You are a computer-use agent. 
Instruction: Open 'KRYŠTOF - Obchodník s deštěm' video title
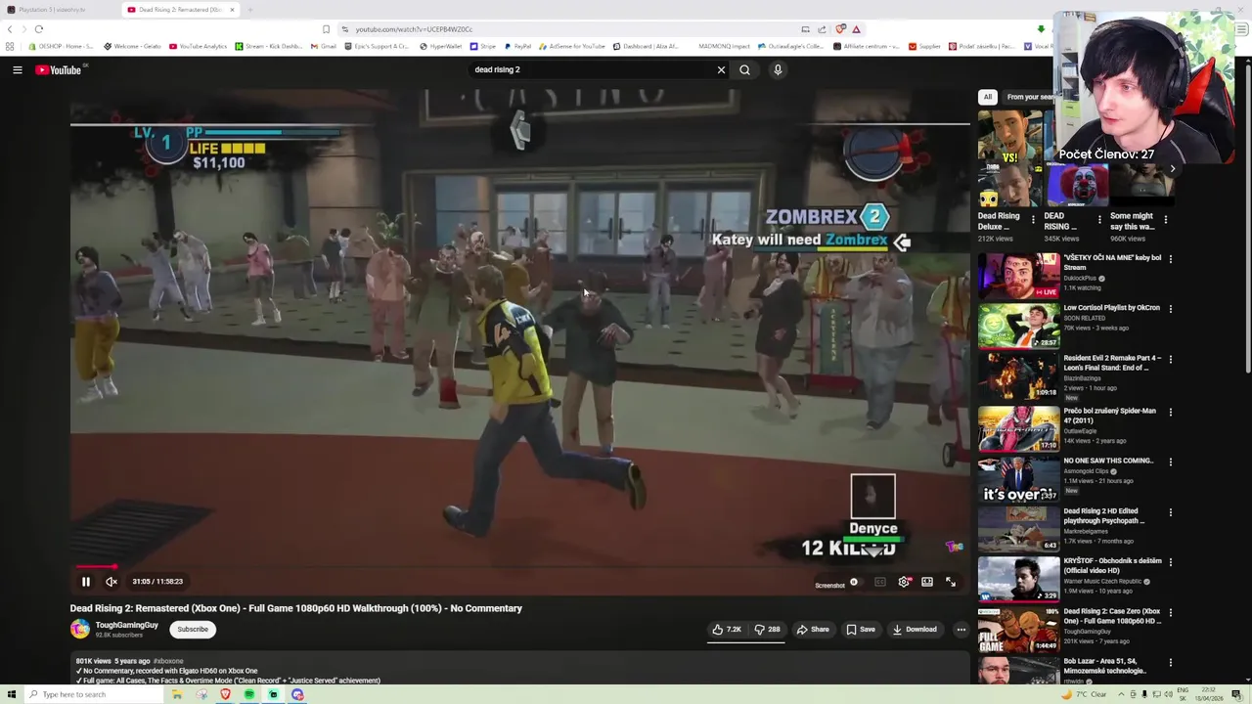click(x=1112, y=565)
